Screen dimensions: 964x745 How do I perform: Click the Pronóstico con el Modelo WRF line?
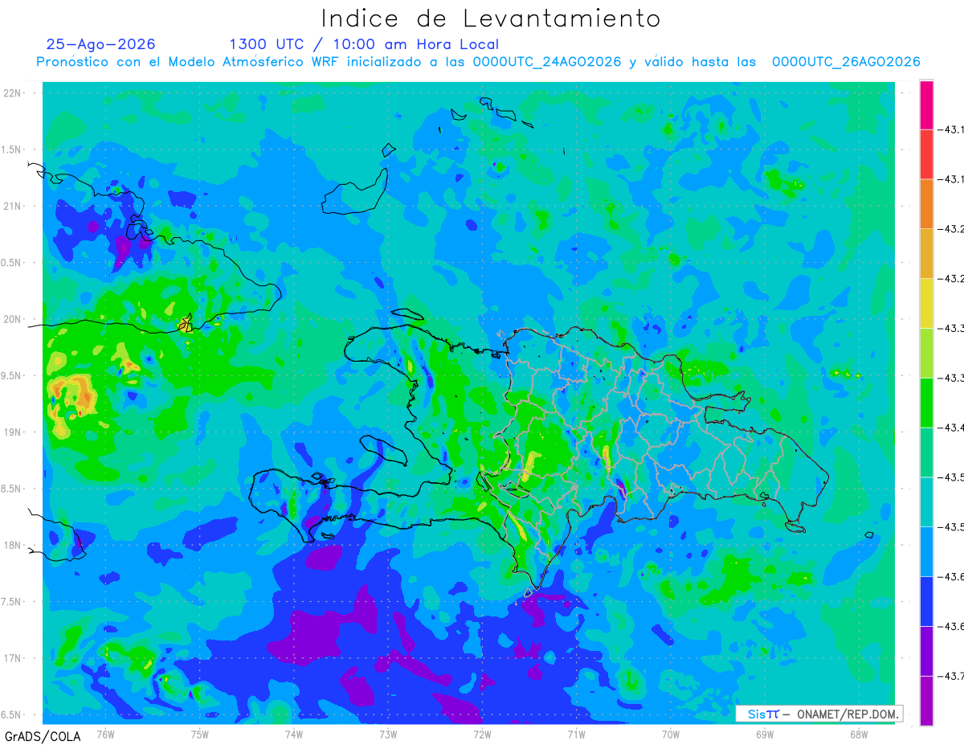[x=478, y=62]
